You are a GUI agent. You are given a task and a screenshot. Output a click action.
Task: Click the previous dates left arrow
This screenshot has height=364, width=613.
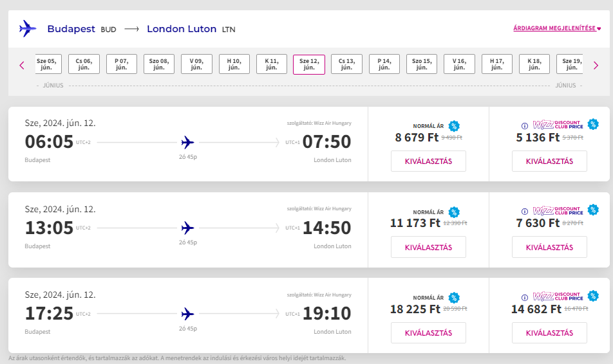pos(22,65)
